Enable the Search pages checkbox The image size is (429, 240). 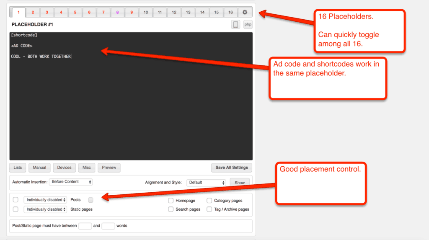point(171,209)
